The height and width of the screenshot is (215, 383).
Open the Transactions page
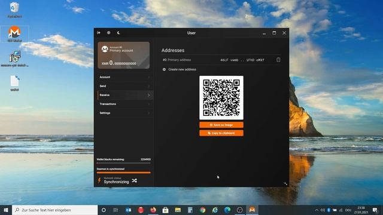[x=125, y=104]
